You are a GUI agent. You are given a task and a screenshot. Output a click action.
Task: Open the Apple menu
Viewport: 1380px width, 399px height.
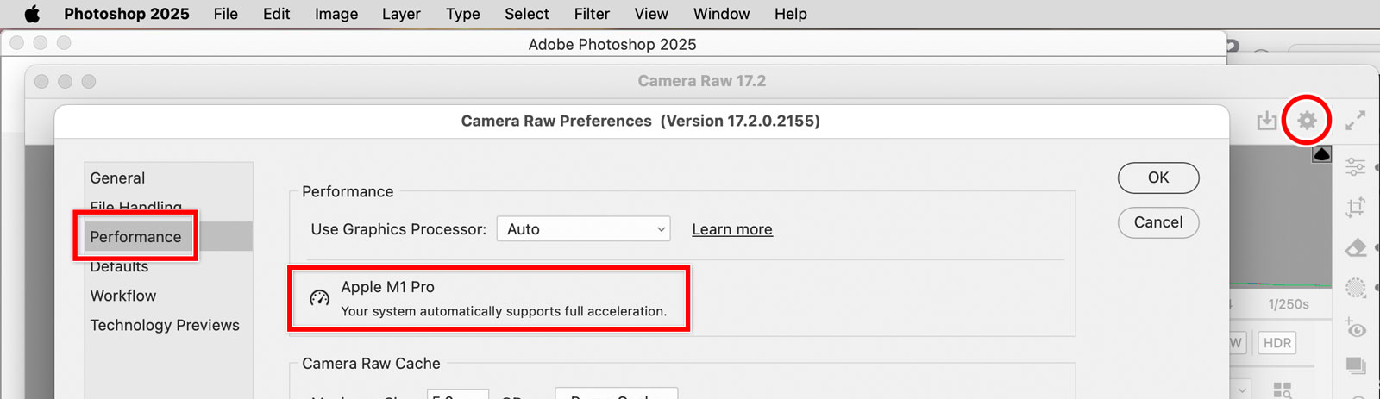pos(32,14)
